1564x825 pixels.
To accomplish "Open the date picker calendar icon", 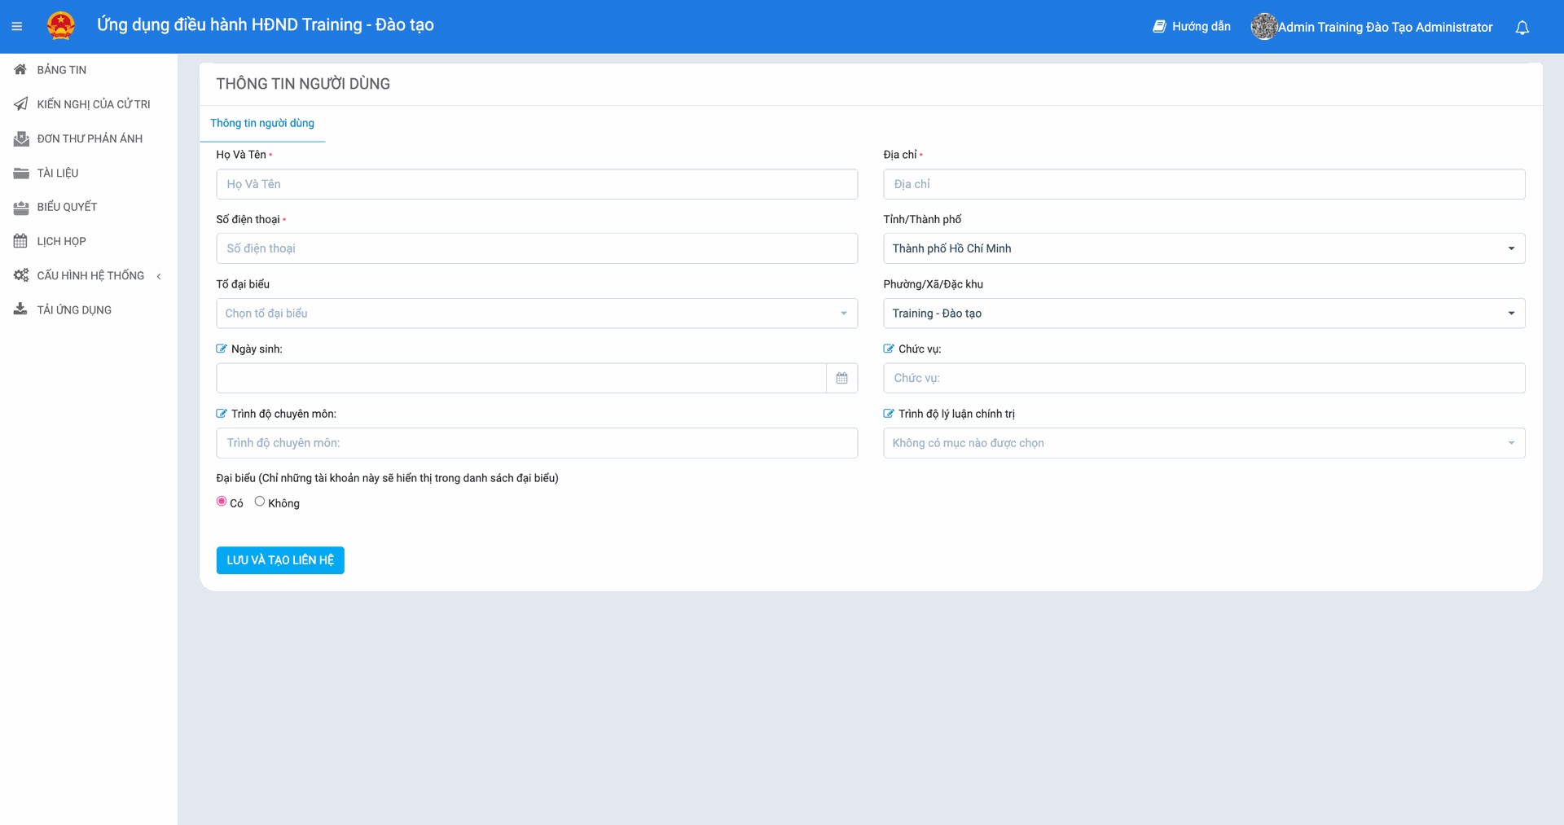I will 841,378.
